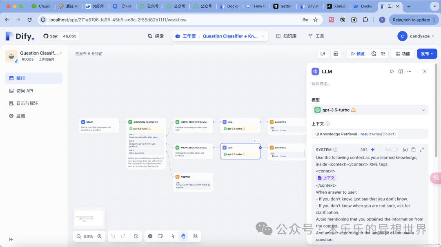Click the workflow minimap thumbnail
Screen dimensions: 441x247
click(x=89, y=218)
